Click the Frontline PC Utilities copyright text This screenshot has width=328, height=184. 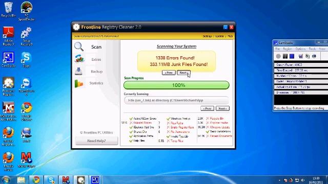tap(96, 132)
